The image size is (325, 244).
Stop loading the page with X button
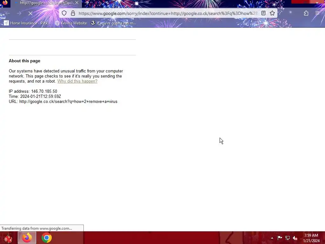click(30, 13)
